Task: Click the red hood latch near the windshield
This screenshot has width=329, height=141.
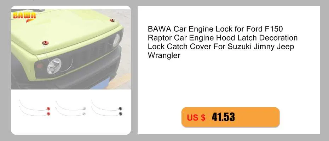Action: 112,20
